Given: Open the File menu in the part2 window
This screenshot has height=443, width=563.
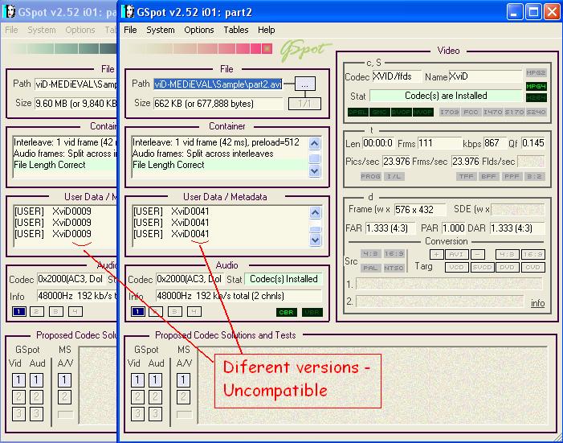Looking at the screenshot, I should tap(130, 30).
